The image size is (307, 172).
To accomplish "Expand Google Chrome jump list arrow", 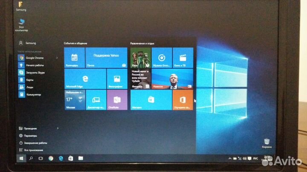I will [57, 58].
